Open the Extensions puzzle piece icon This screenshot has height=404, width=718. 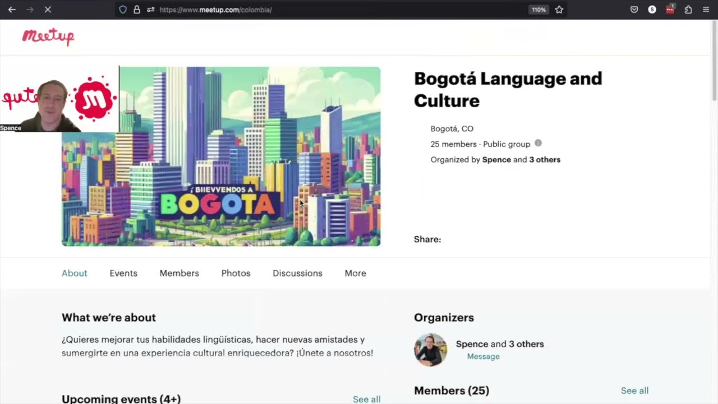point(688,10)
